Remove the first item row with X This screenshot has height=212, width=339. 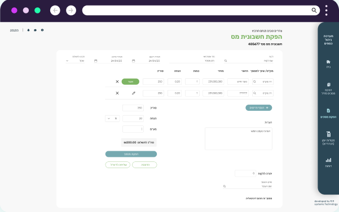(117, 82)
